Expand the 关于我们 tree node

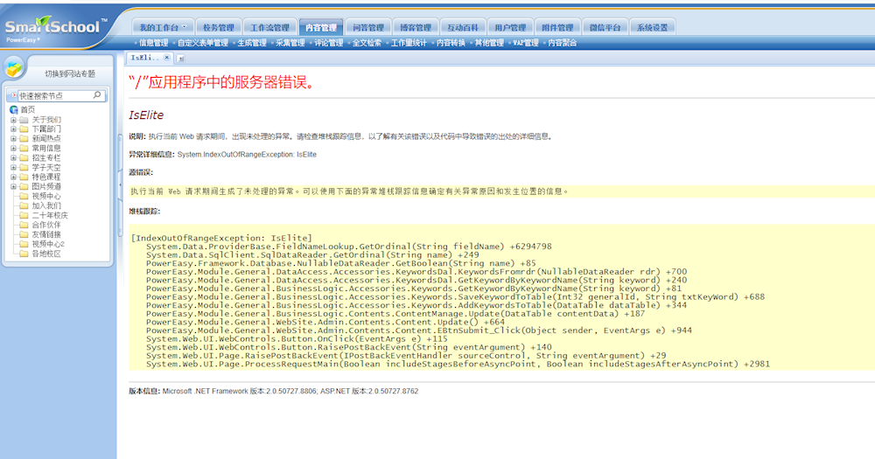pyautogui.click(x=13, y=120)
